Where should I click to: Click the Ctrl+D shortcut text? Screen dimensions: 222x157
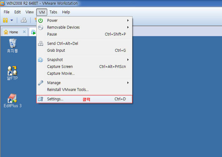click(120, 99)
